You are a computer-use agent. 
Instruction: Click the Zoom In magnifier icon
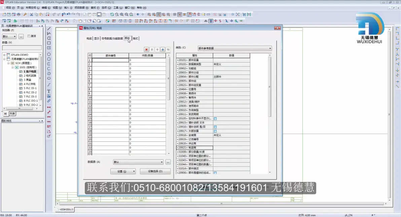(122, 14)
